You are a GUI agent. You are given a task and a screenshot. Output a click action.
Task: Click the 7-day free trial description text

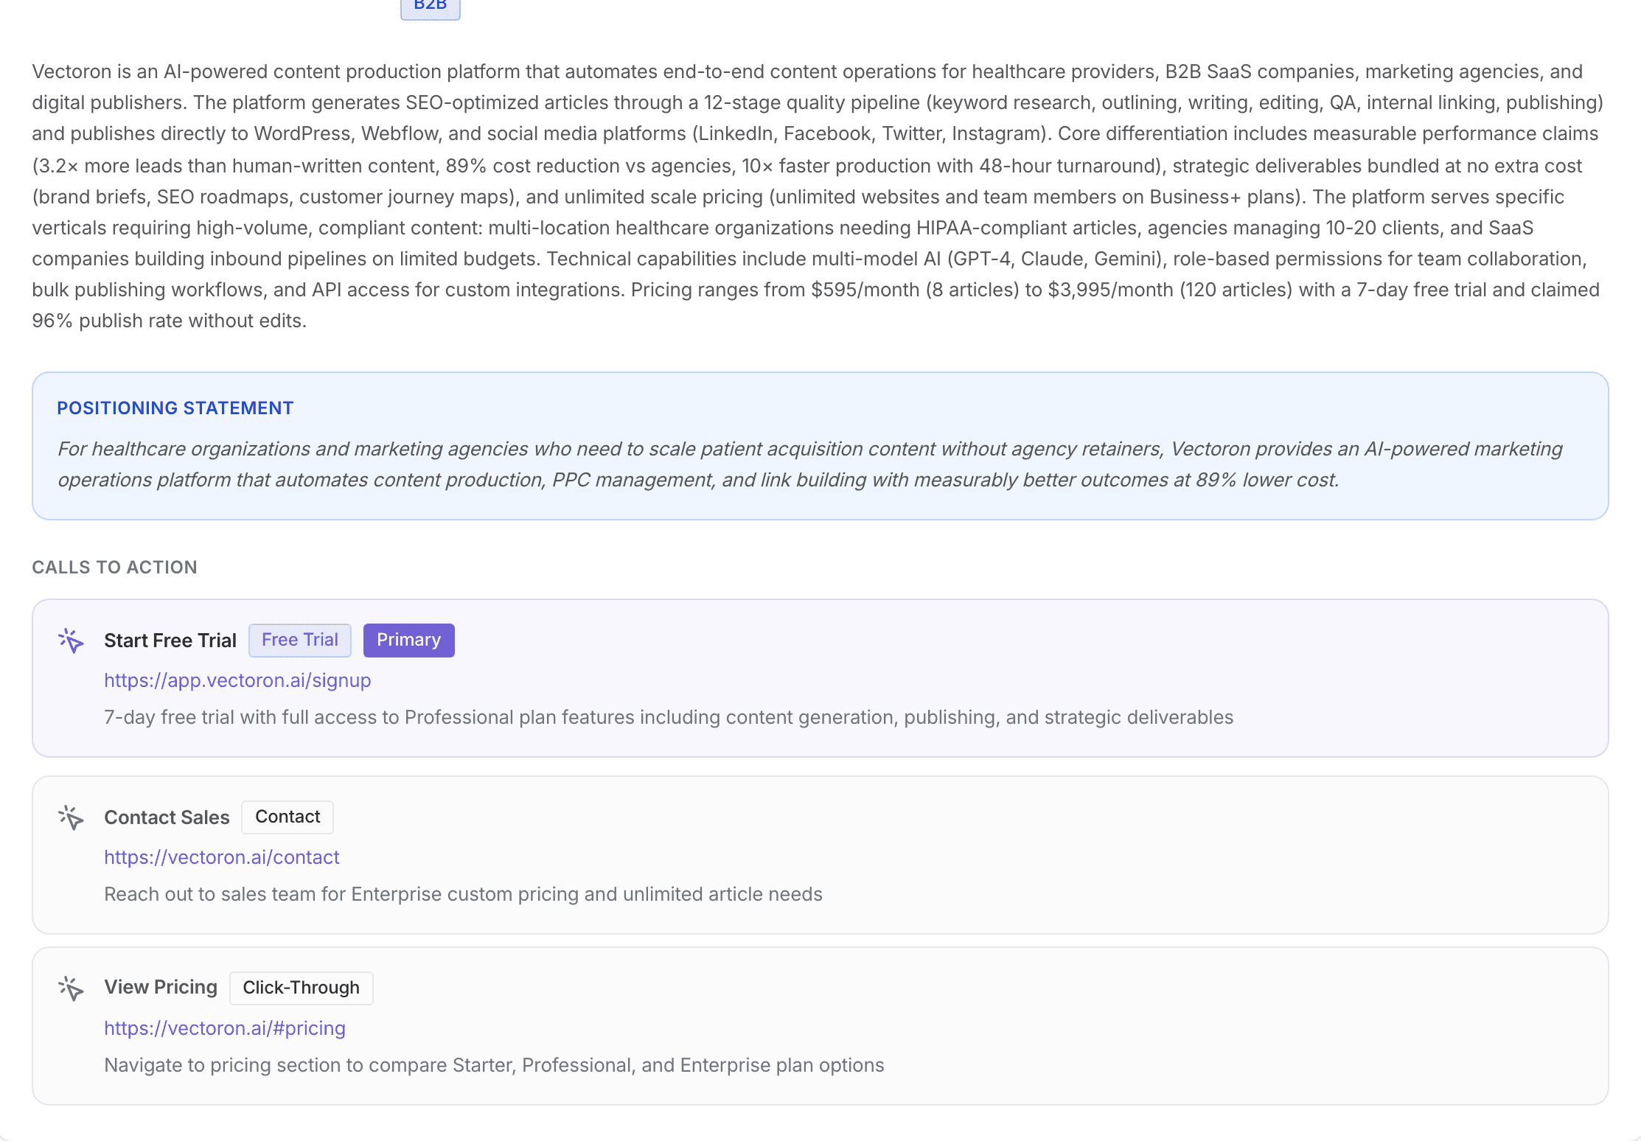669,717
